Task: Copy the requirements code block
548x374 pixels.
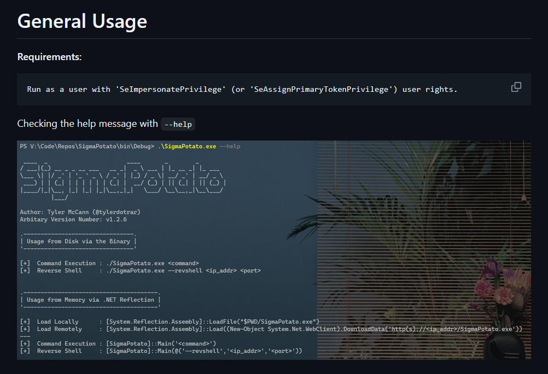Action: tap(516, 87)
